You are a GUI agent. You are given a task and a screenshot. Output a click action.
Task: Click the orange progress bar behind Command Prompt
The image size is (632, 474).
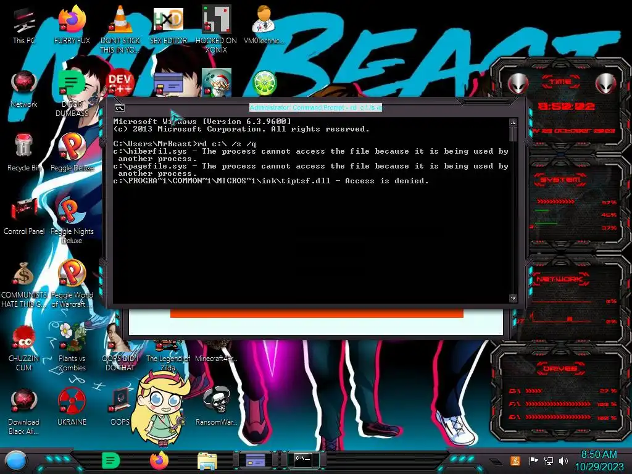tap(317, 313)
